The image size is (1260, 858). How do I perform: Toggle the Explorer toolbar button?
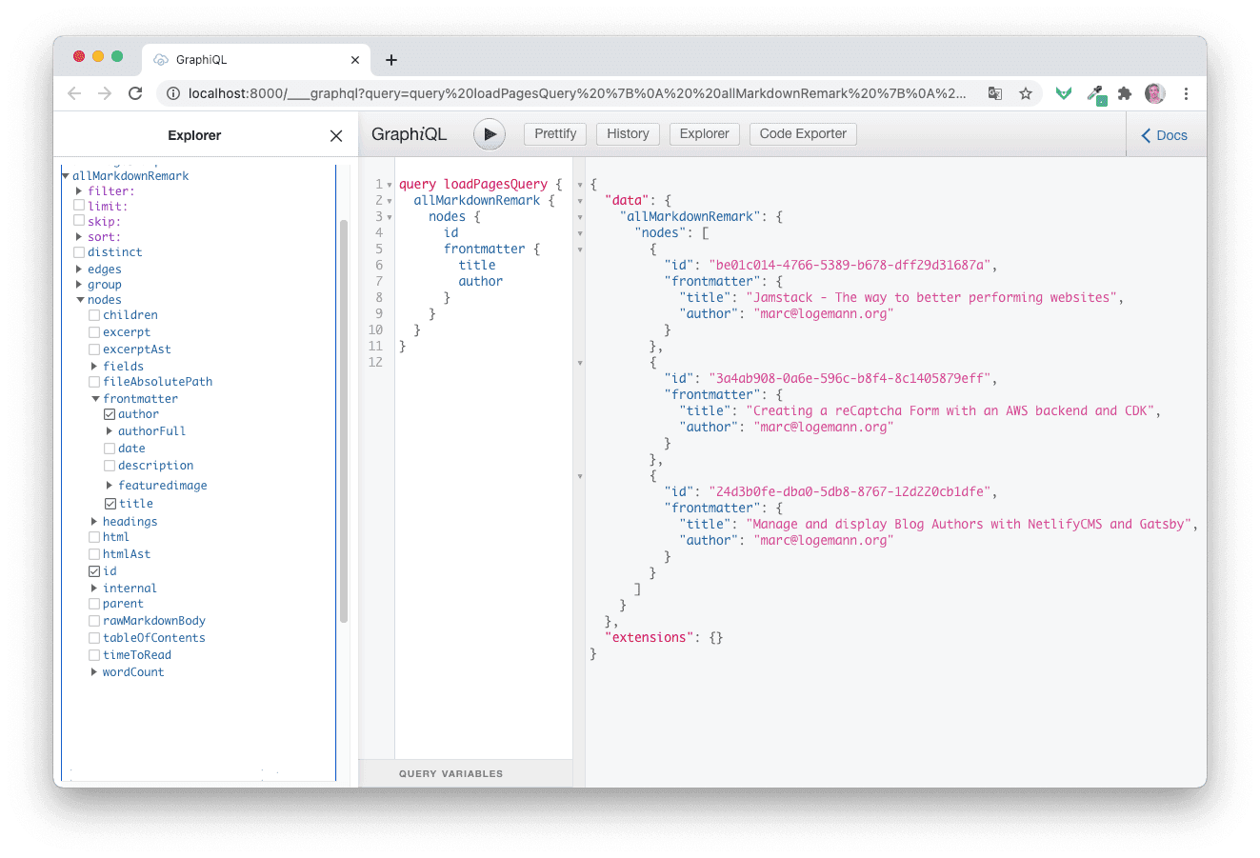tap(704, 134)
